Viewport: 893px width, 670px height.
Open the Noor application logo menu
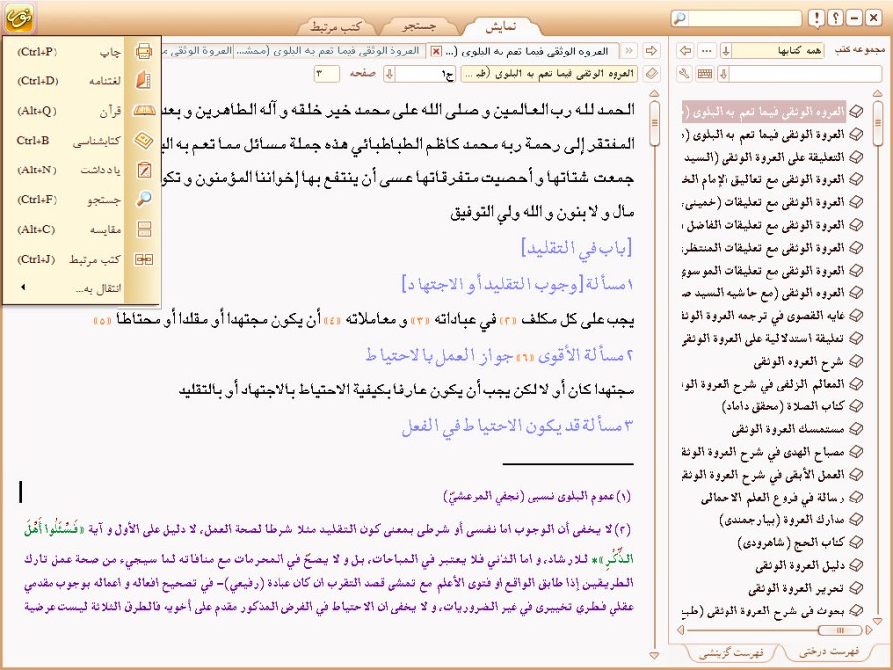click(x=19, y=18)
